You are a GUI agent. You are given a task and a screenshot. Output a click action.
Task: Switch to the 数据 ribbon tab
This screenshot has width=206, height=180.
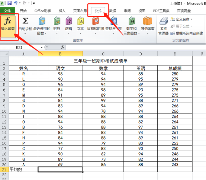[113, 11]
